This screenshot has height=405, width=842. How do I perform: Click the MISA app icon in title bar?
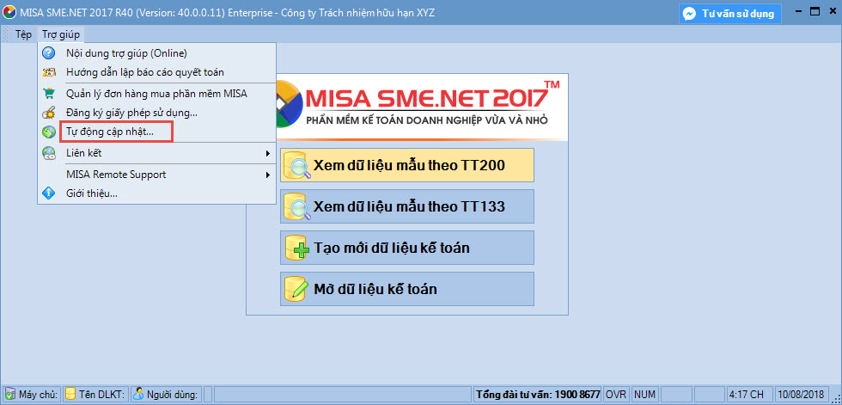[9, 13]
